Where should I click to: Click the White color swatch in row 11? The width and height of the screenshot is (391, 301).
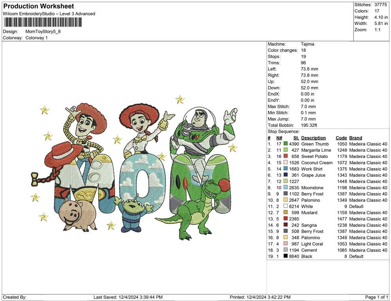click(x=286, y=206)
